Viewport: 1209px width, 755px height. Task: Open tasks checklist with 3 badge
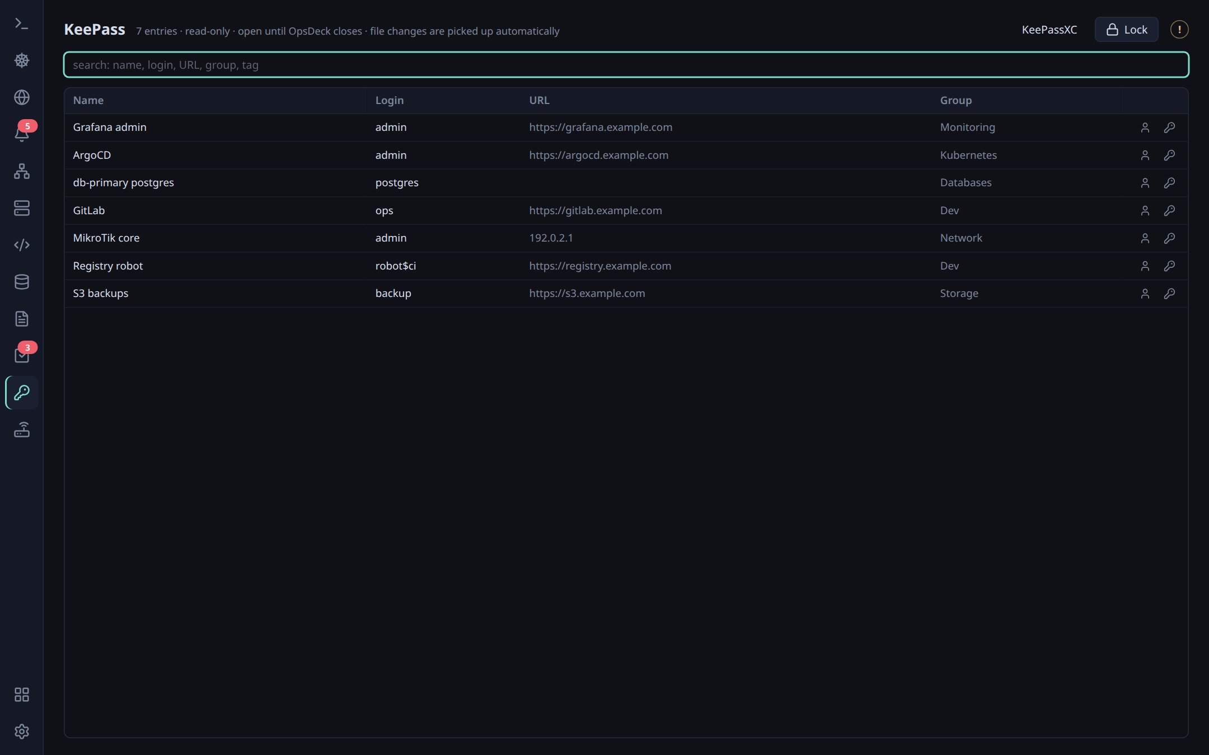tap(21, 356)
